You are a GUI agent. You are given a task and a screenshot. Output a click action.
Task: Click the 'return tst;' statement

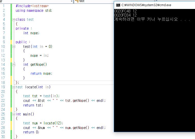pyautogui.click(x=33, y=105)
